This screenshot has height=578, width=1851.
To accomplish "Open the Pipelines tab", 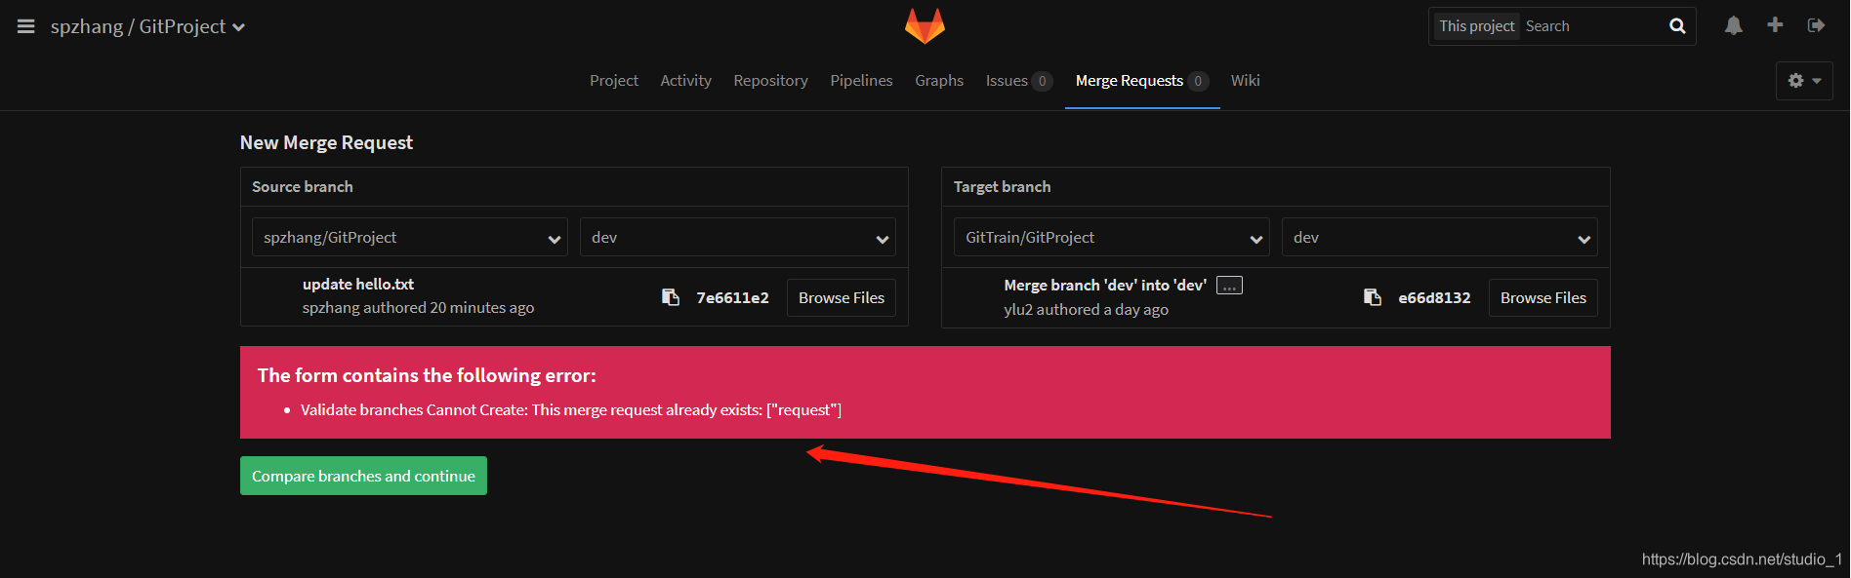I will 862,81.
